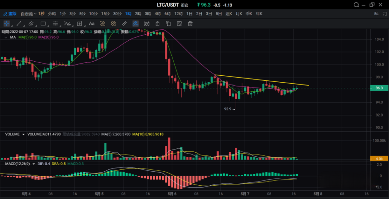Click the edit note icon
This screenshot has width=389, height=199.
[x=179, y=24]
